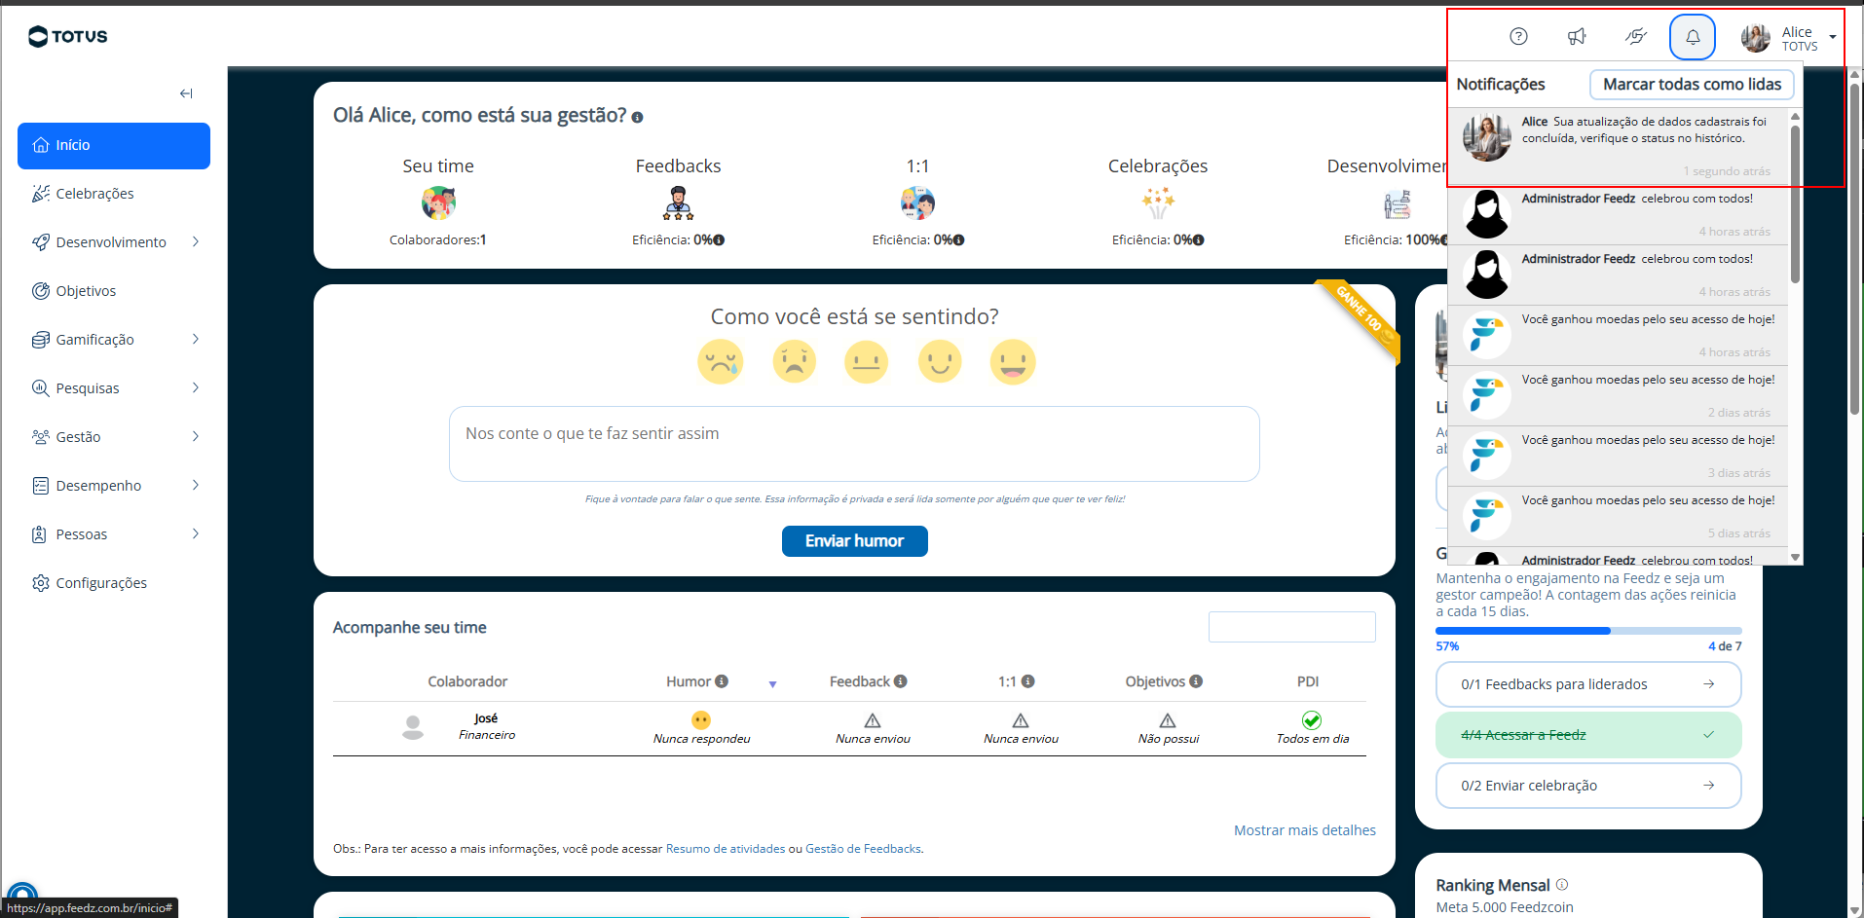This screenshot has width=1864, height=918.
Task: Expand the Desempenho sidebar chevron
Action: [x=196, y=486]
